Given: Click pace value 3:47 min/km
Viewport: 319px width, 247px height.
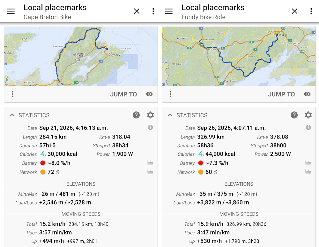Looking at the screenshot, I should point(213,232).
